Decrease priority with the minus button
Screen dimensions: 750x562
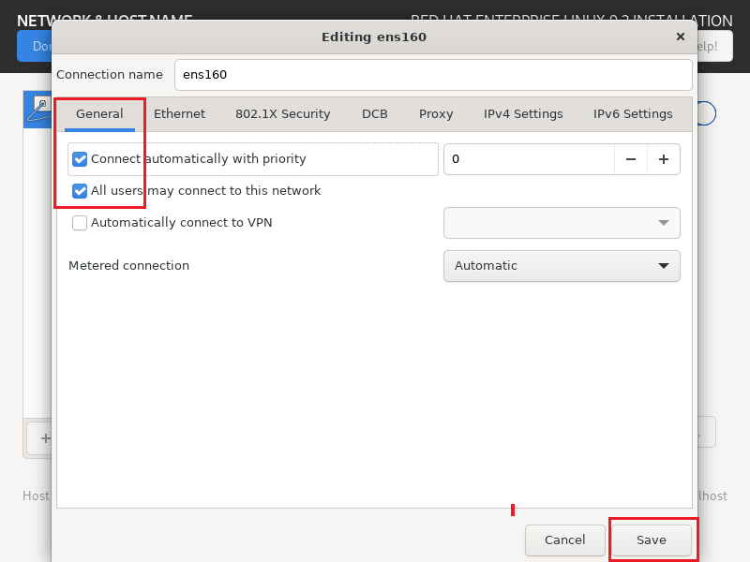pos(631,159)
